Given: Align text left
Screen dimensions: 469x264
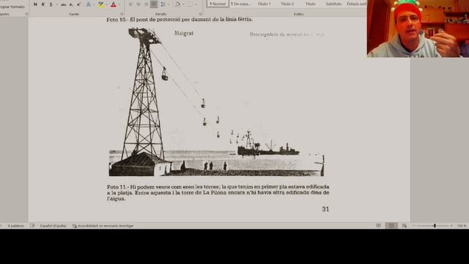Looking at the screenshot, I should point(130,4).
